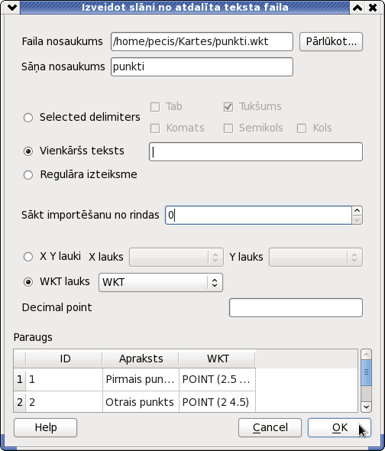Image resolution: width=385 pixels, height=451 pixels.
Task: Select the 'X Y lauki' radio button
Action: [x=28, y=257]
